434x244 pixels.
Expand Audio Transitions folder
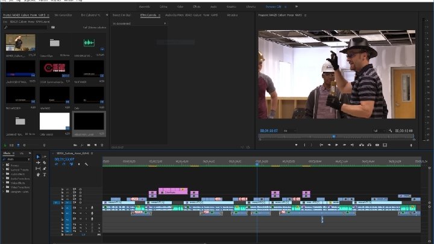point(4,178)
